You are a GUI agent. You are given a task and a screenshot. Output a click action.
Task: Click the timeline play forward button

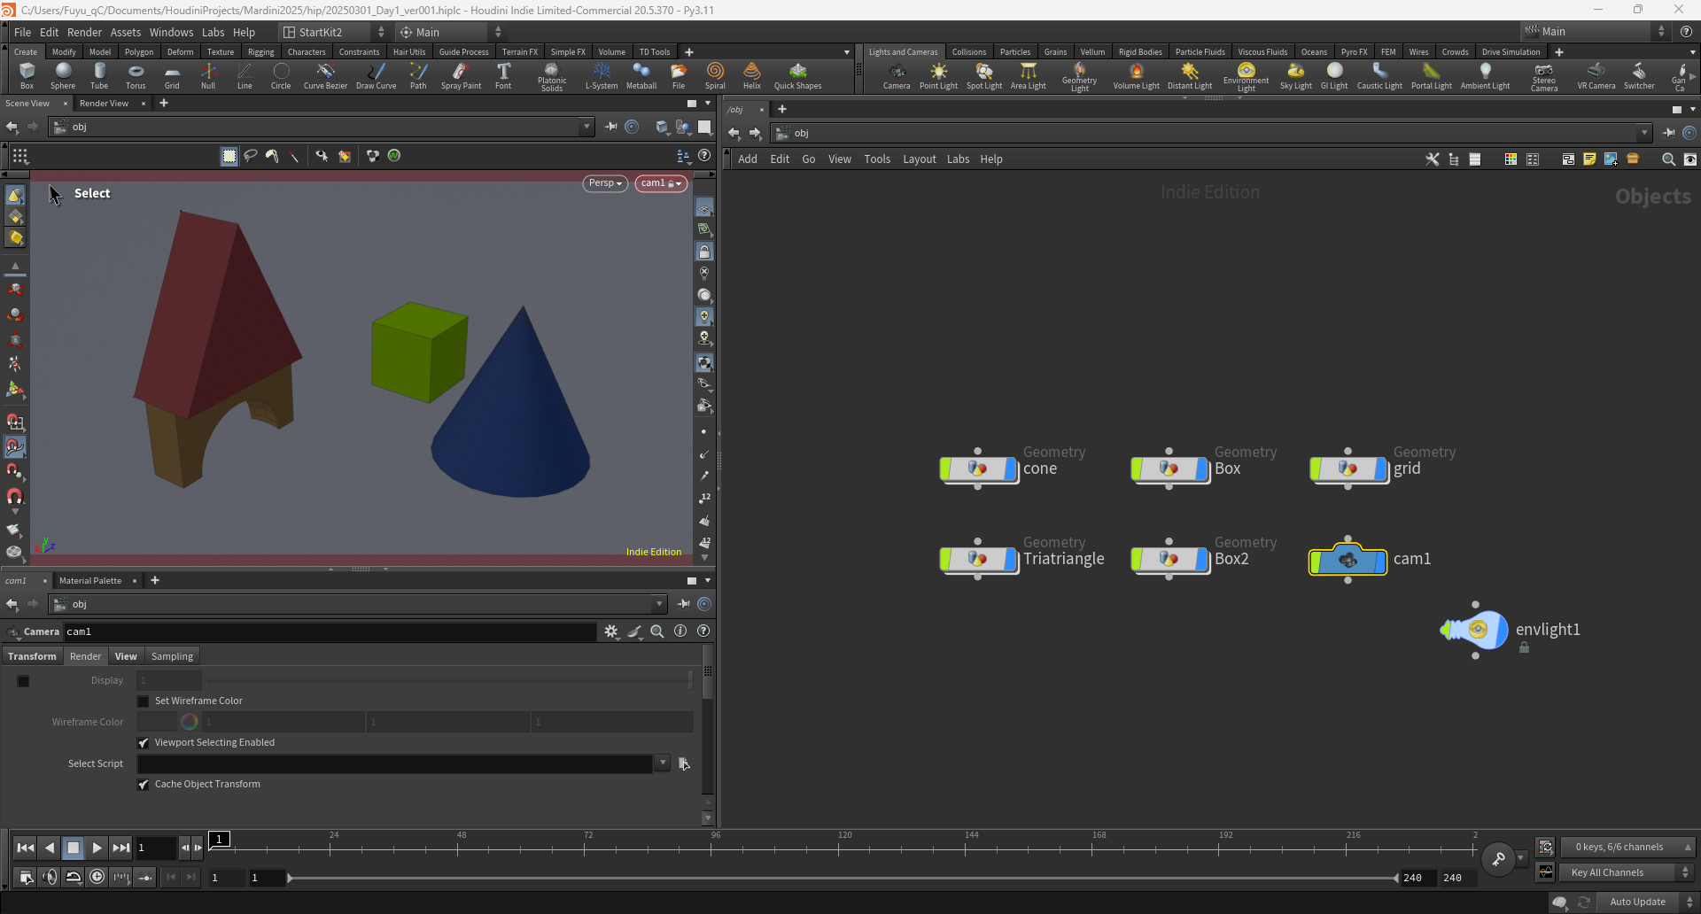coord(97,848)
